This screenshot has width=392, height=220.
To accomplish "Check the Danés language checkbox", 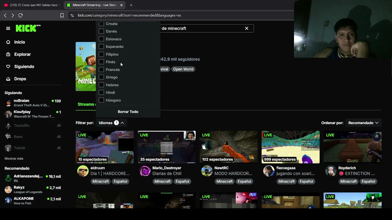I will point(101,31).
